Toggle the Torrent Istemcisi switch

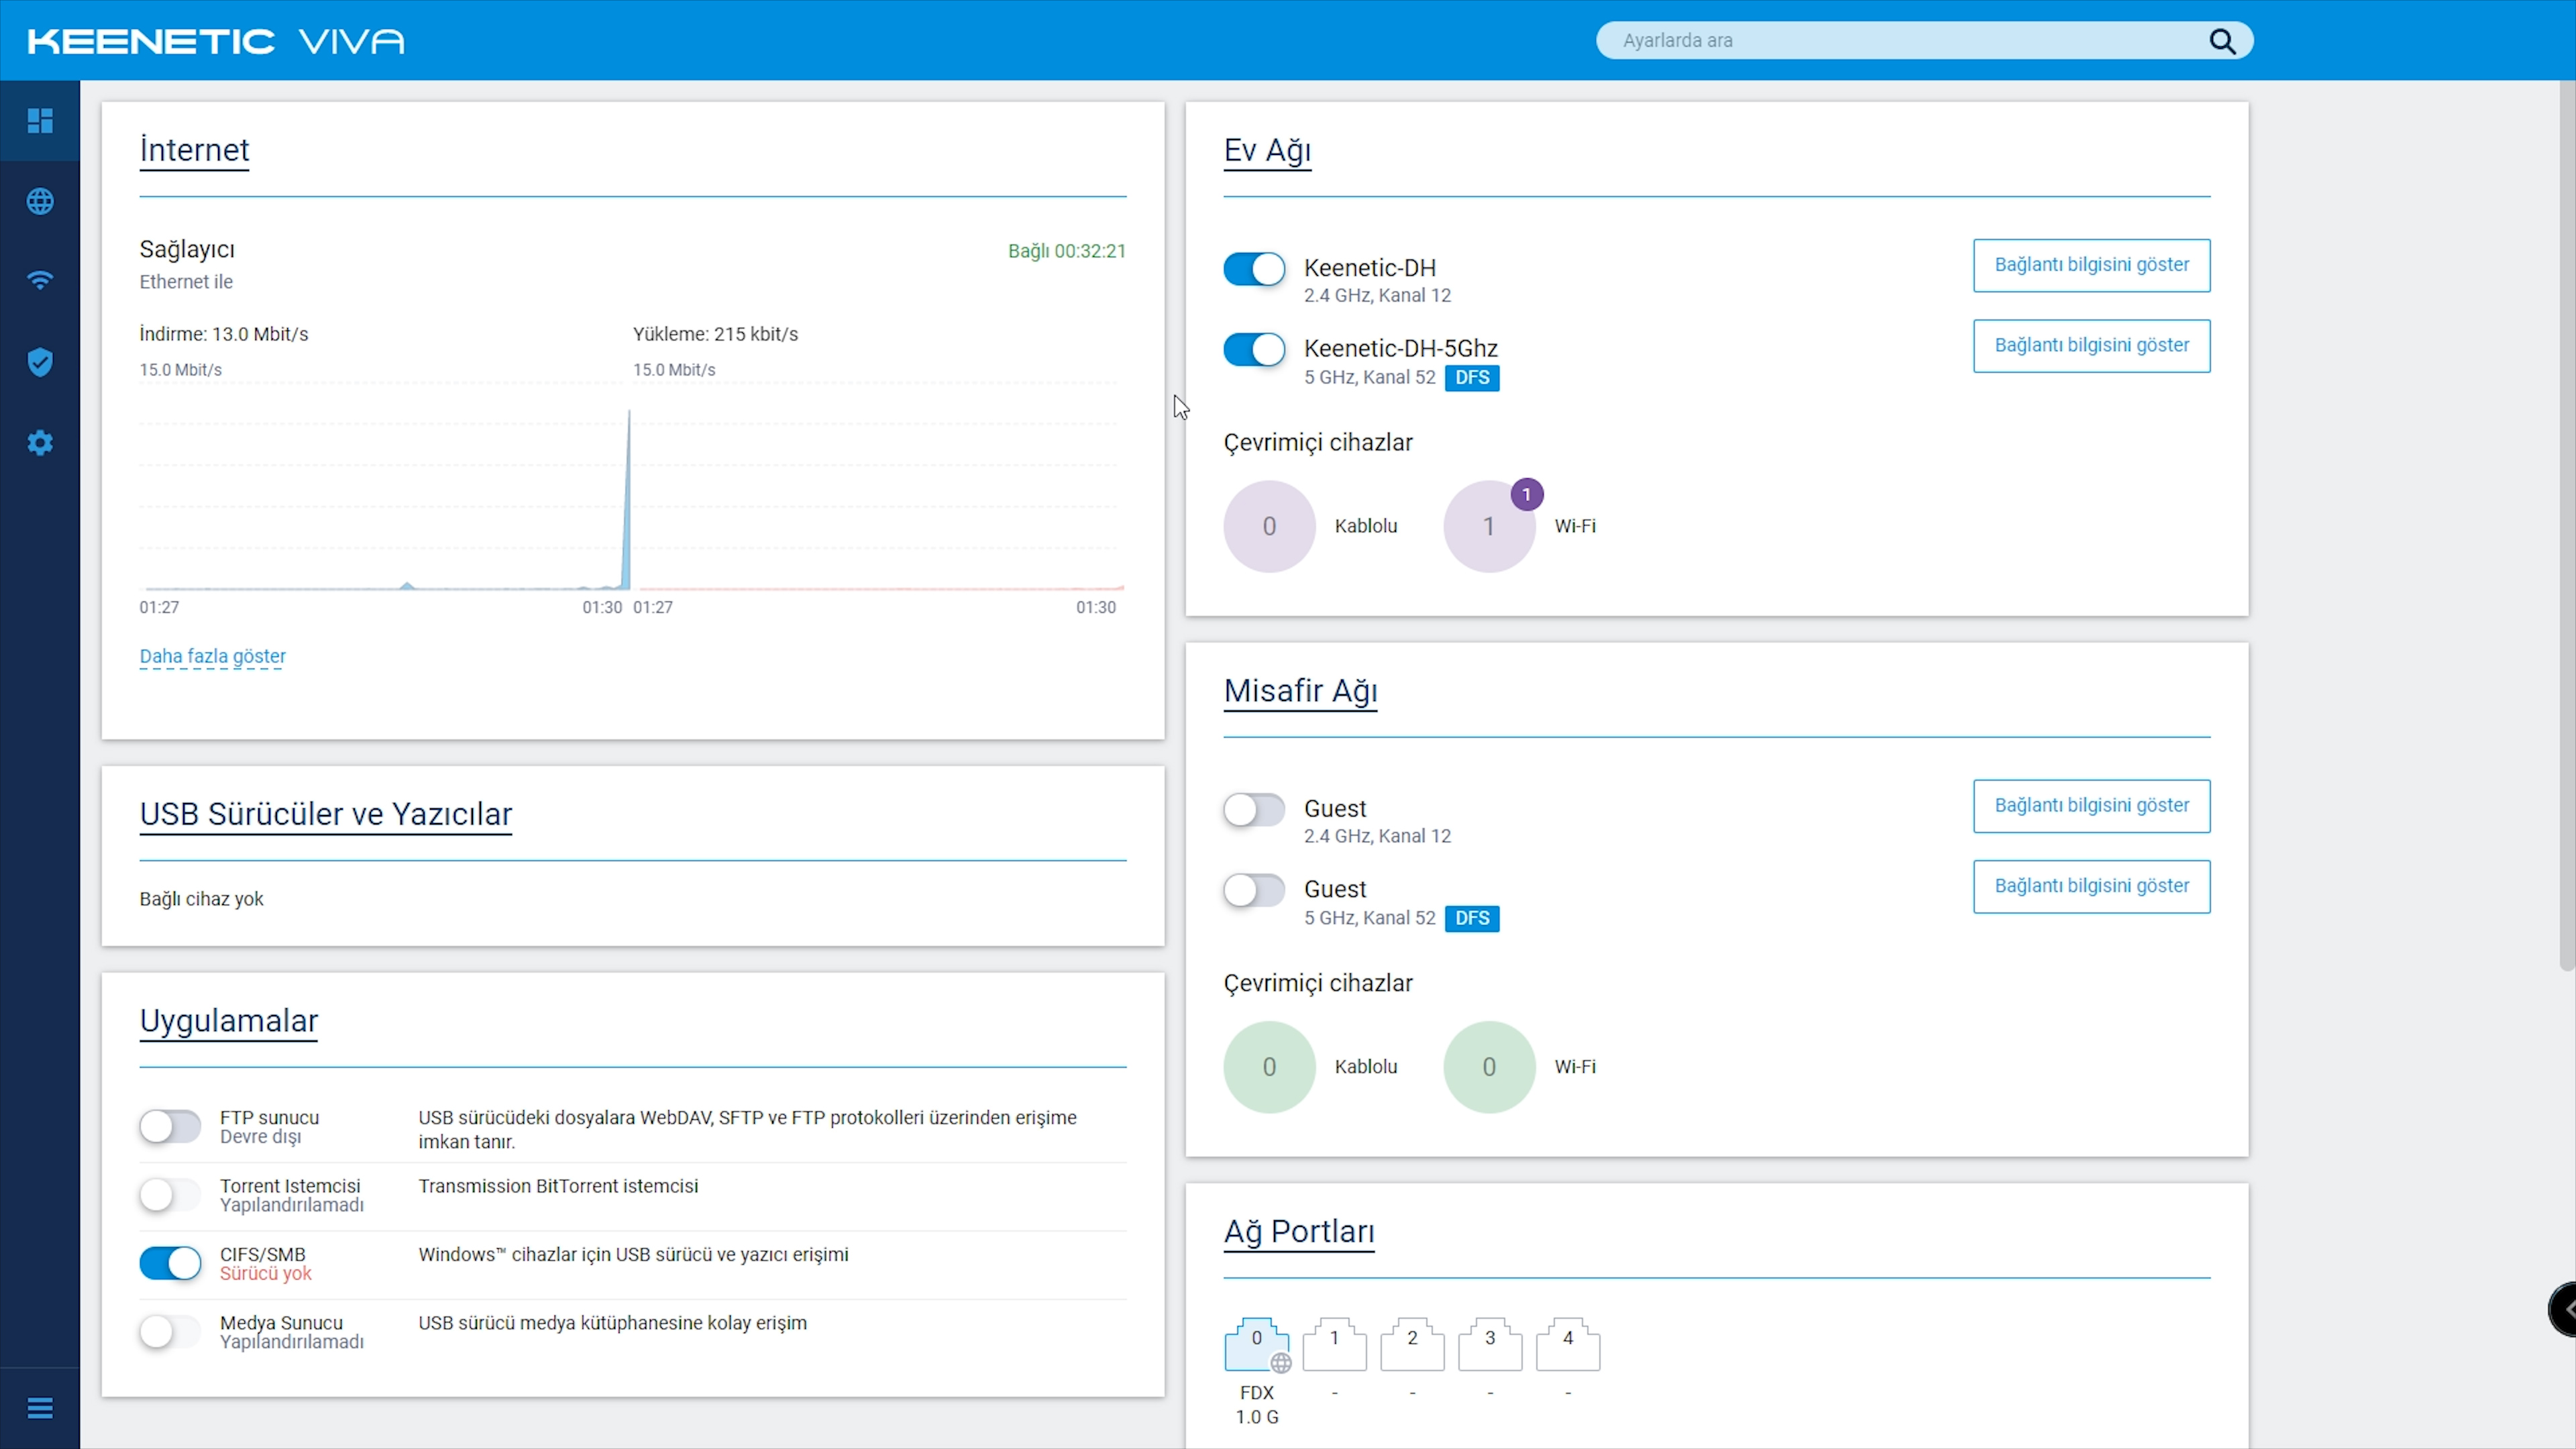click(170, 1195)
